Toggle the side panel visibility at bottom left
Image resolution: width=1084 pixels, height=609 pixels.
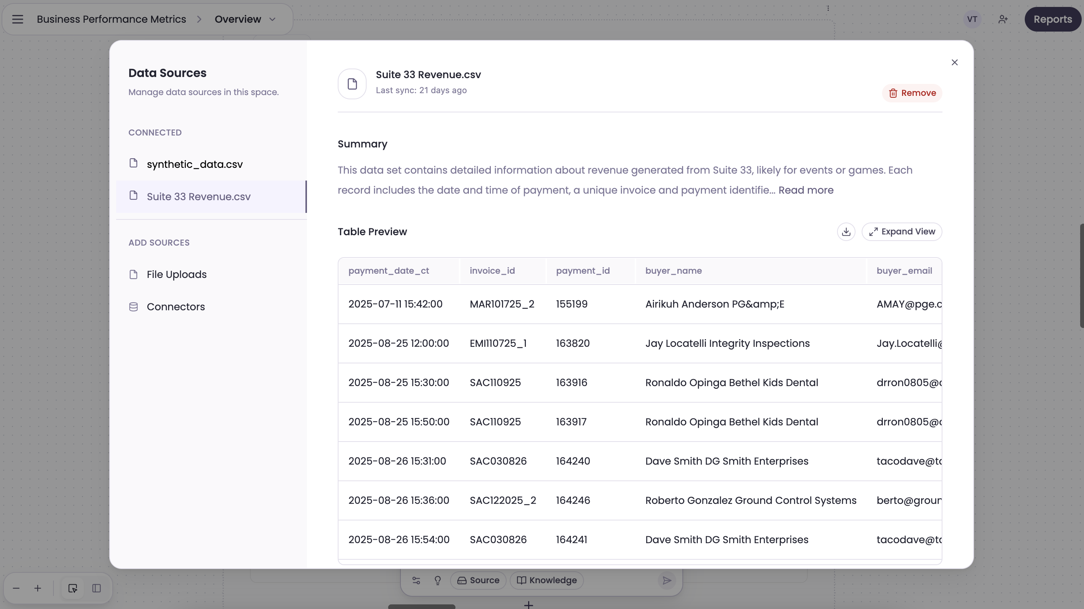pos(97,588)
